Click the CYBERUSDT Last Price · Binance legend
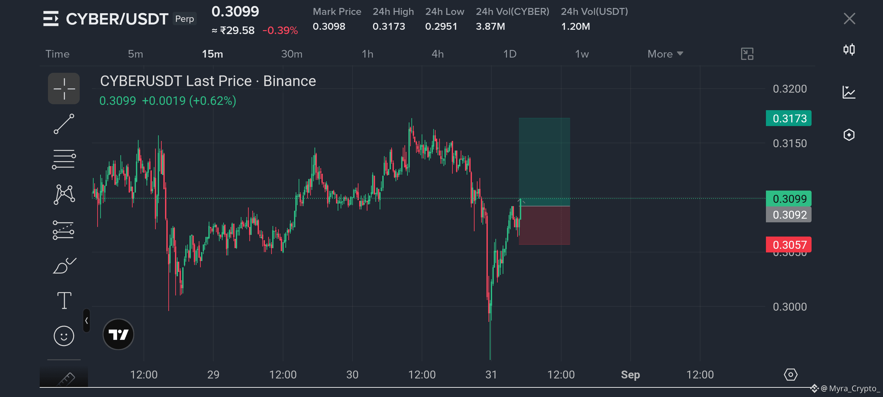 click(x=208, y=81)
